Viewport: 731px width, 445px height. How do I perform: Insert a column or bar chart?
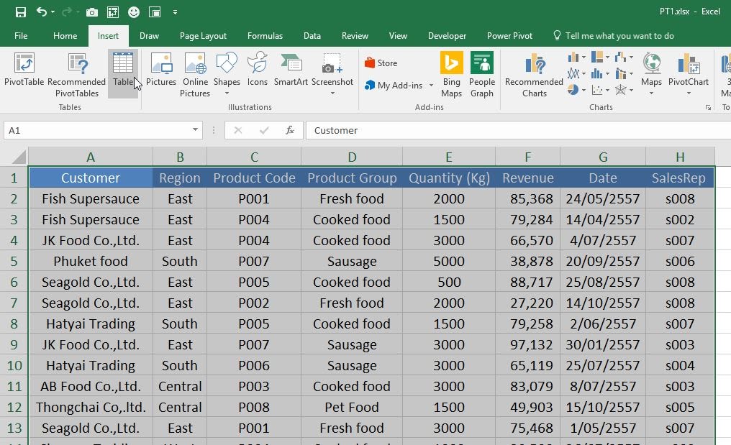577,58
